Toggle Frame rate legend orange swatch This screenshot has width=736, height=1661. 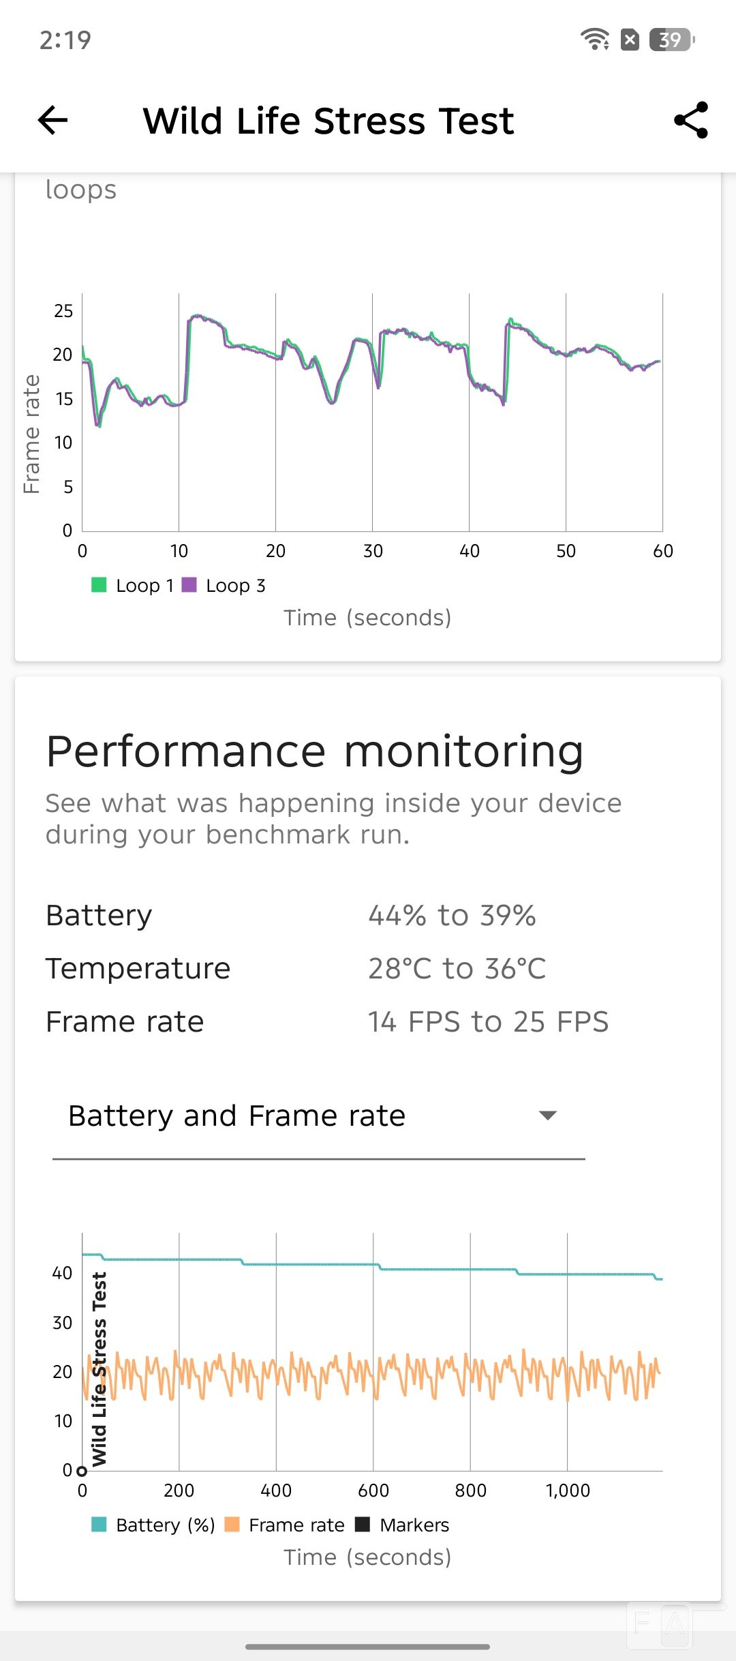[x=232, y=1525]
